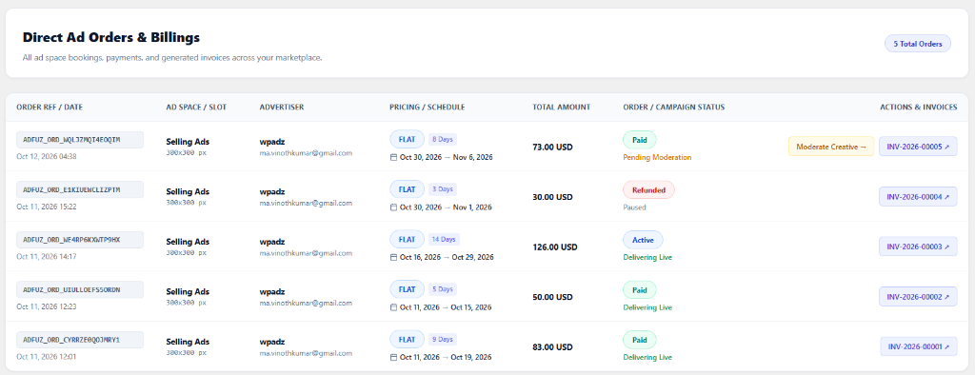Click order date Oct 11, 2026 15:22
The image size is (975, 375).
47,207
